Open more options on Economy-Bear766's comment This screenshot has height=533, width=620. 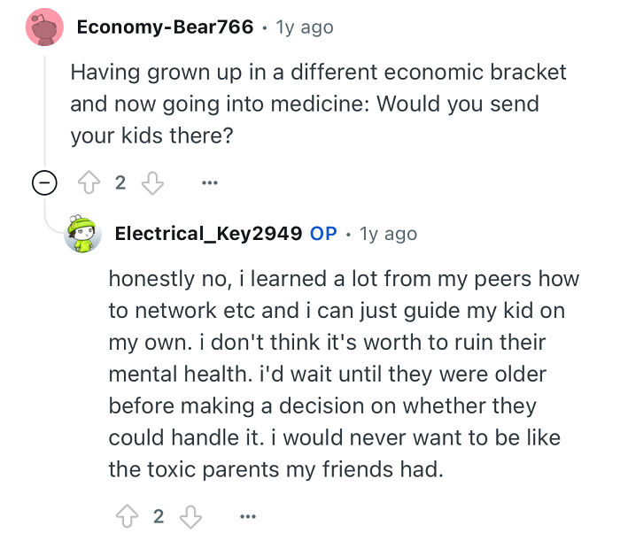coord(210,182)
